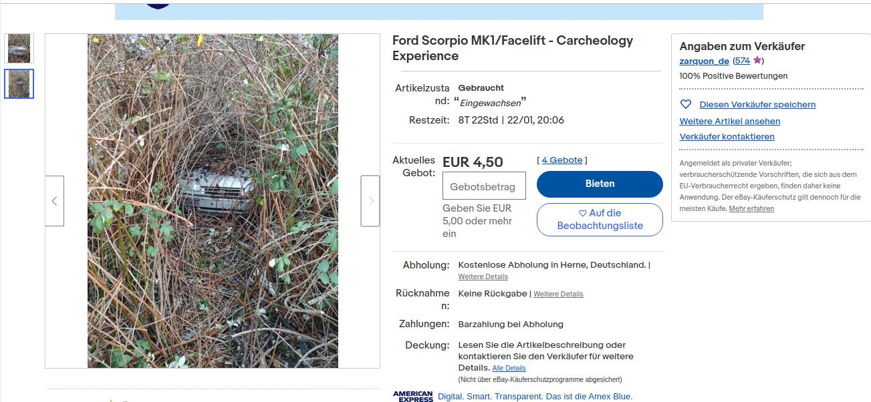Screen dimensions: 871x402
Task: Open the 4 Gebote bid history
Action: tap(562, 160)
